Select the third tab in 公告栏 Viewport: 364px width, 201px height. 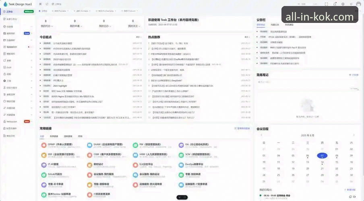tap(289, 25)
